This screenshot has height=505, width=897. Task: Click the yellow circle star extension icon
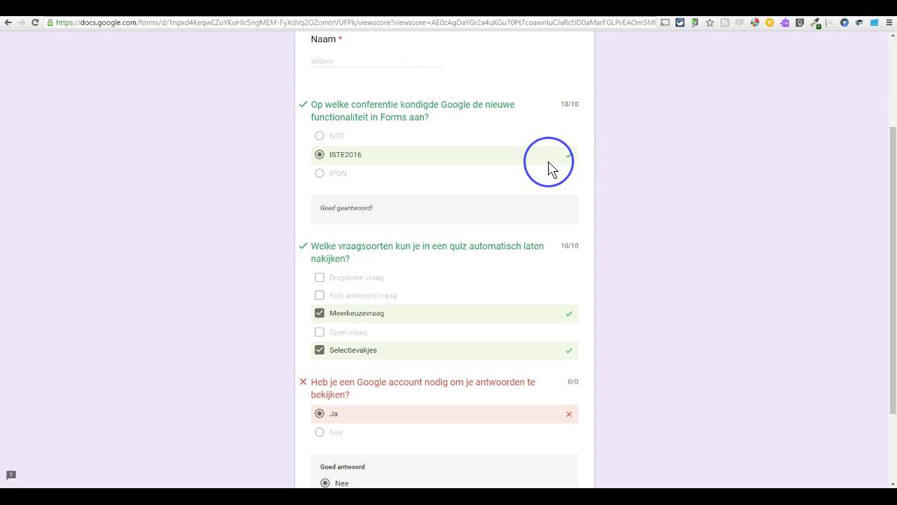[769, 22]
